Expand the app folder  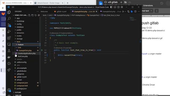(x=18, y=18)
